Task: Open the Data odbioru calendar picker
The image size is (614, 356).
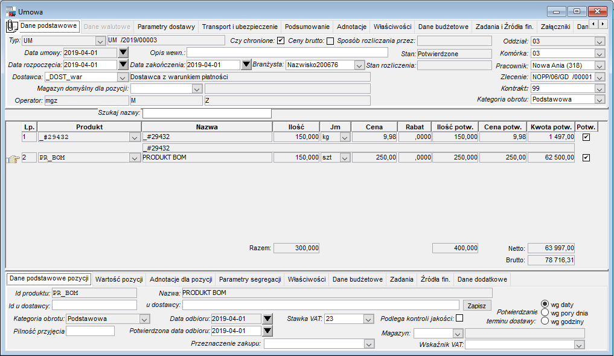Action: tap(267, 319)
